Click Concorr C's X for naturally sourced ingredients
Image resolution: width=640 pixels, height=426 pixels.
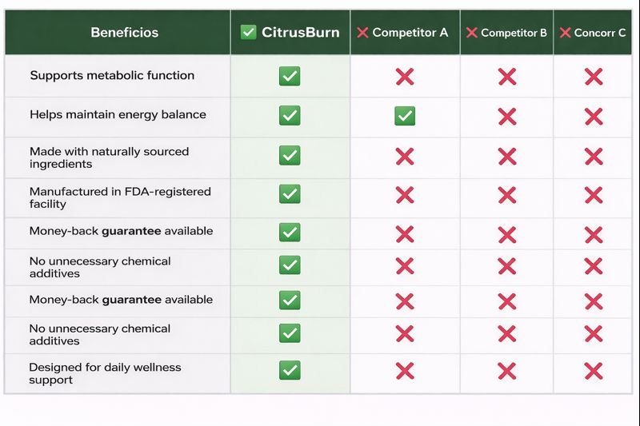coord(593,156)
